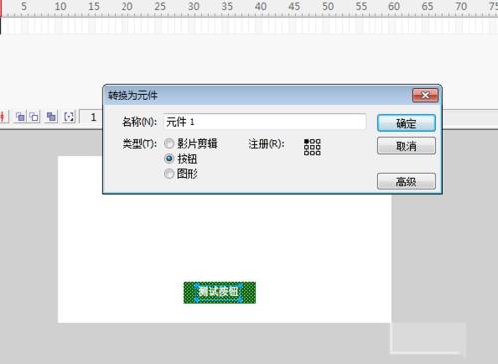
Task: Click the current frame number field
Action: [x=91, y=117]
